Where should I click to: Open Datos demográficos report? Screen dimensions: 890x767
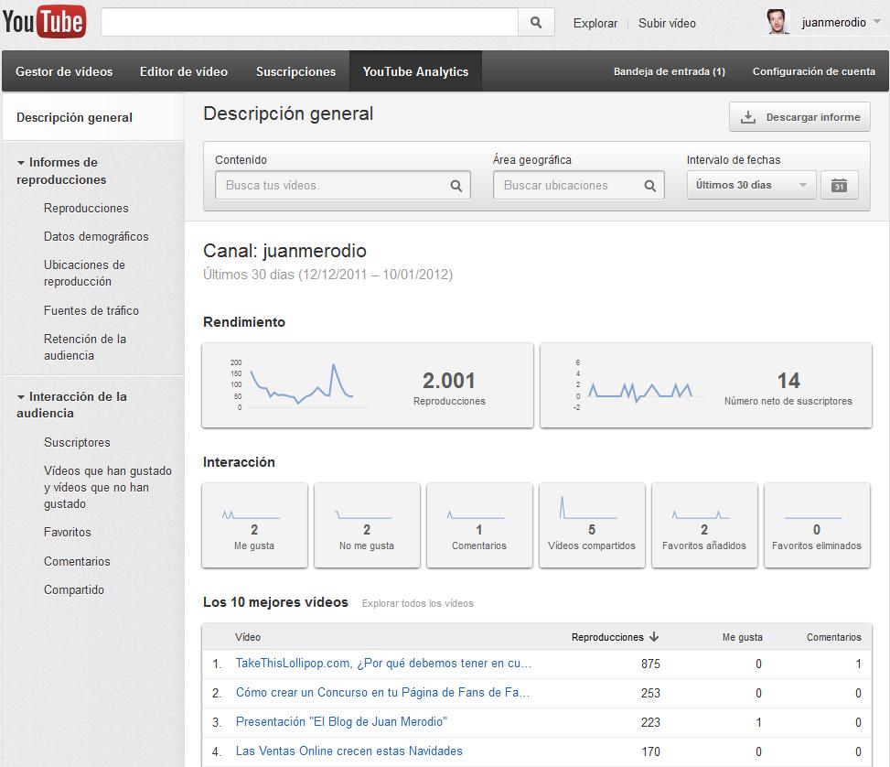[96, 236]
